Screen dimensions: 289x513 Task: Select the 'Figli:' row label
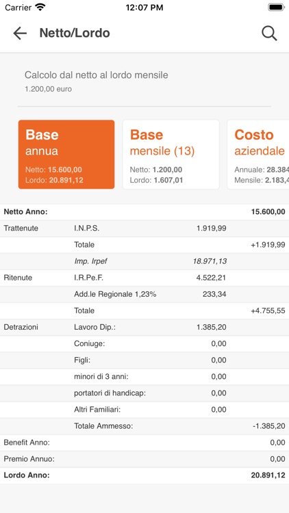click(82, 360)
